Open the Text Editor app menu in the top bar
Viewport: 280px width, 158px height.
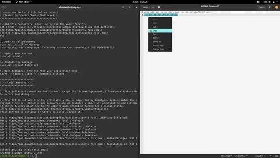[x=24, y=2]
